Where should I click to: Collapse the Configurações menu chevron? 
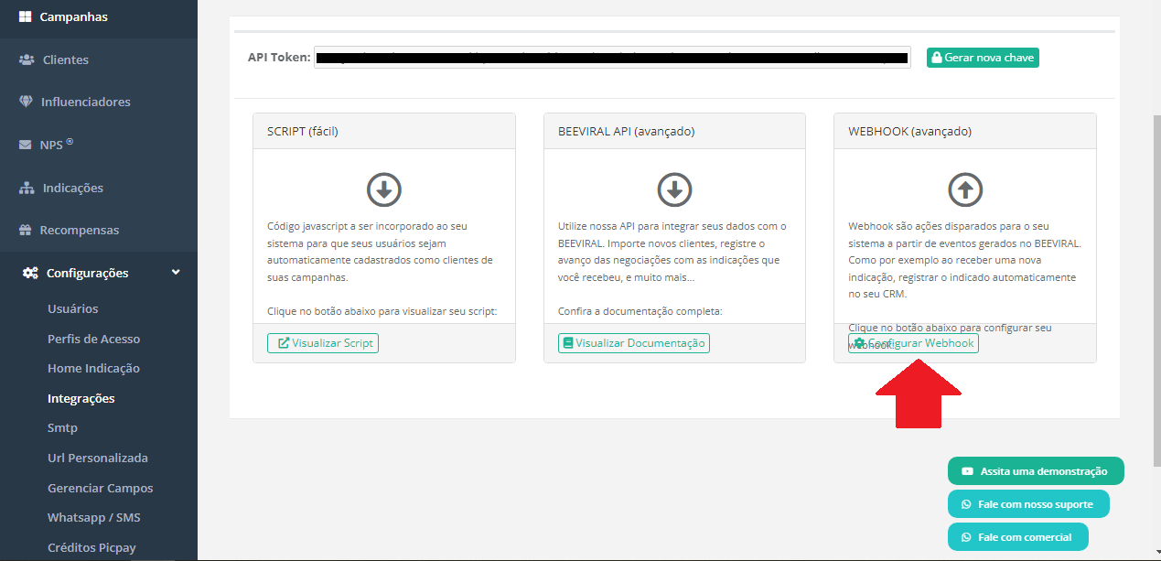pos(176,272)
